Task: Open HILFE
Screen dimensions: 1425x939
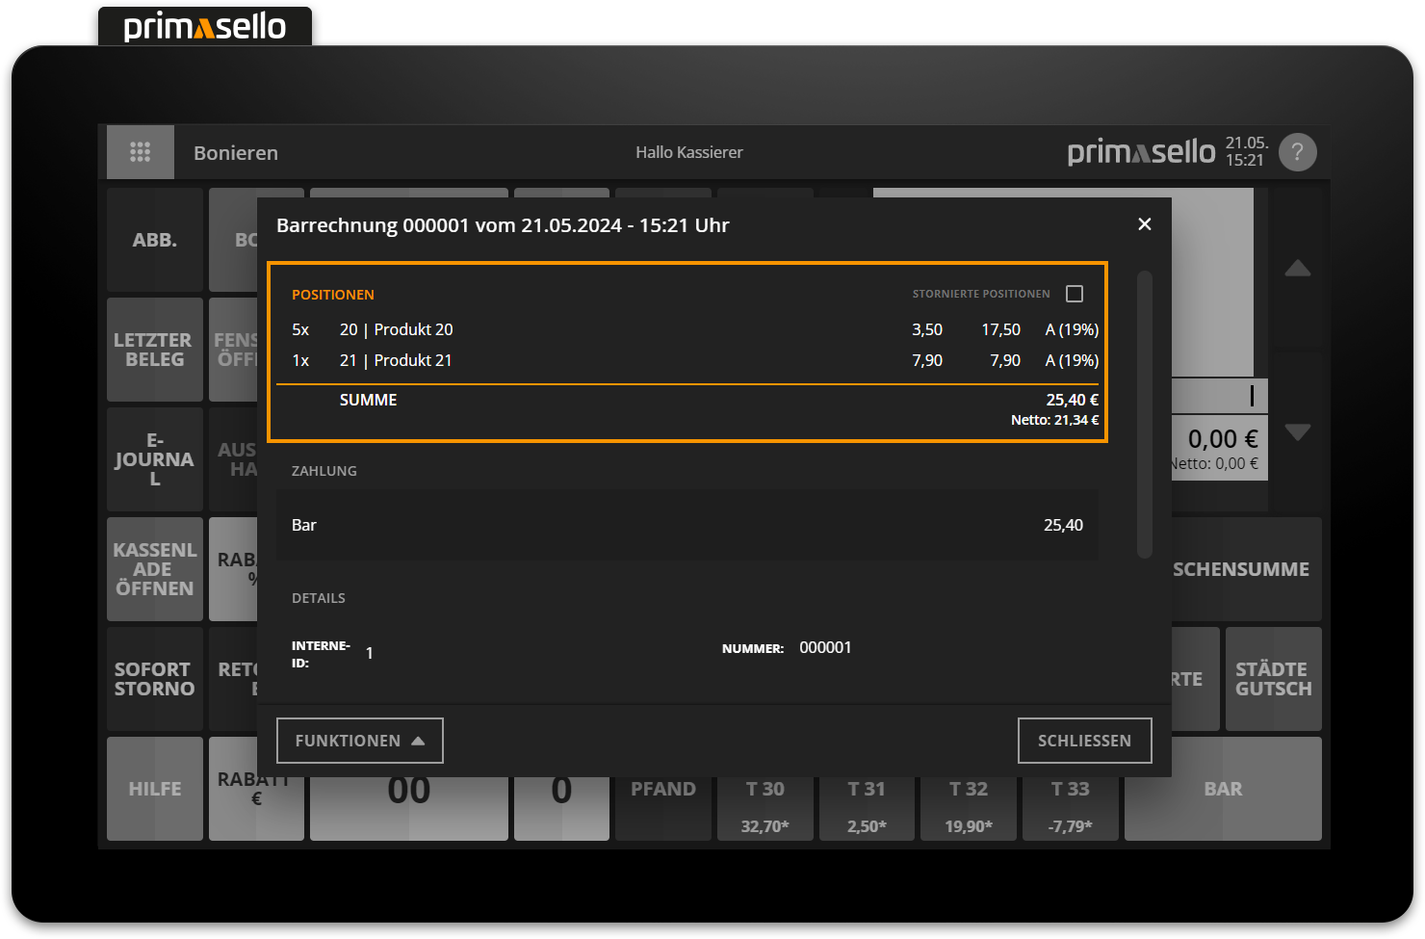Action: [154, 789]
